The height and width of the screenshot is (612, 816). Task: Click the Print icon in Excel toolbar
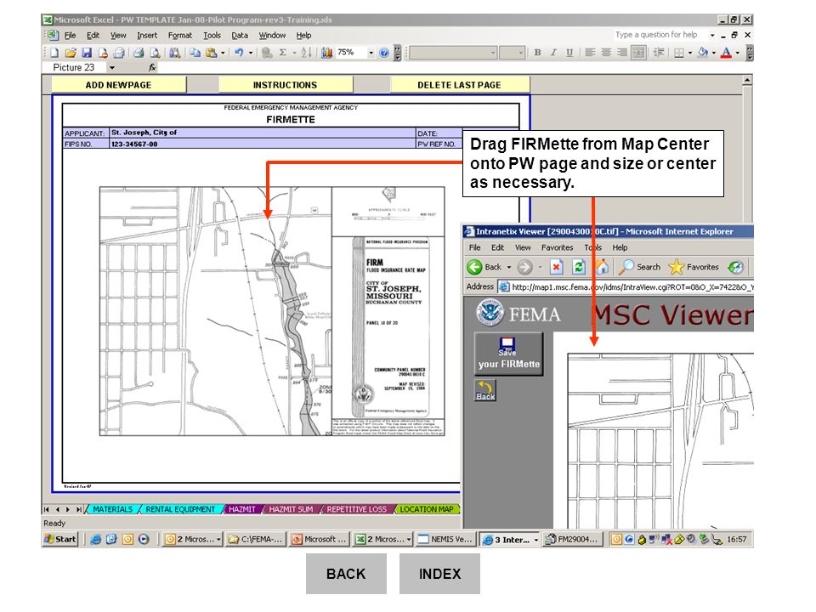139,53
